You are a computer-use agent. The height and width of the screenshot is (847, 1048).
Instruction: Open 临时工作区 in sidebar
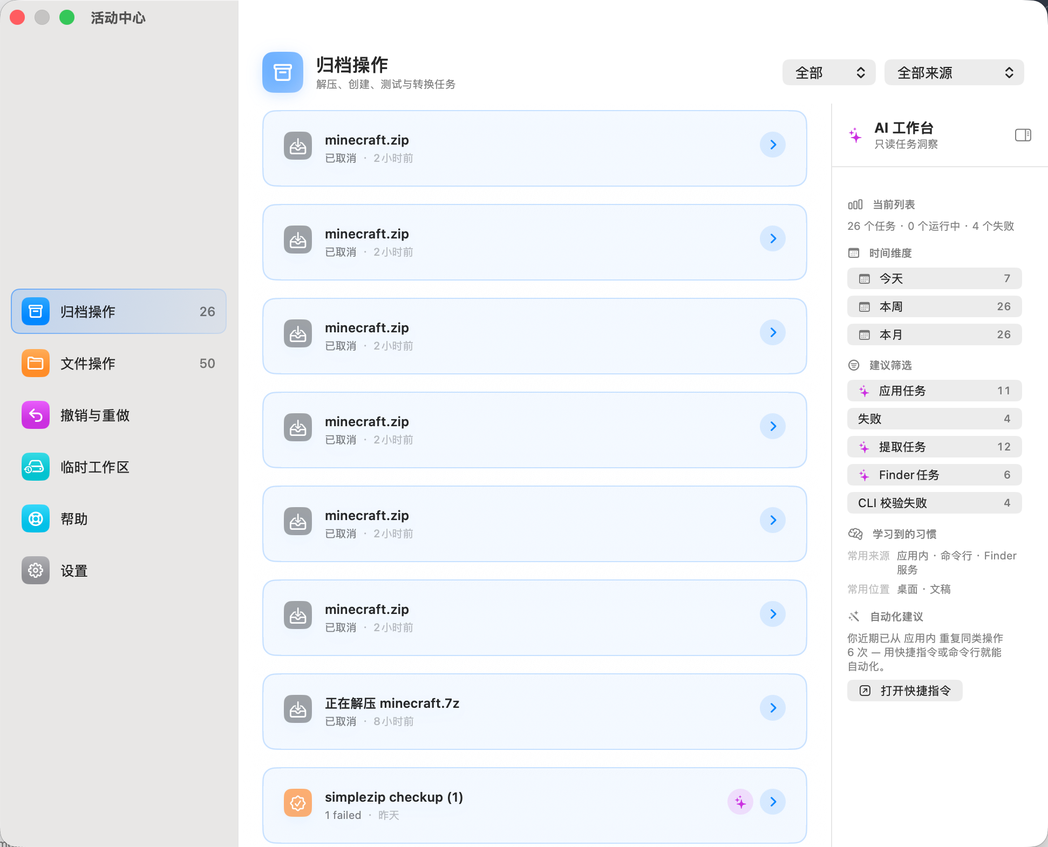pos(118,467)
